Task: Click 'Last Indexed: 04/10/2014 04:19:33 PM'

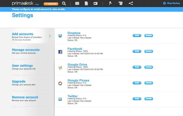Action: click(x=85, y=69)
